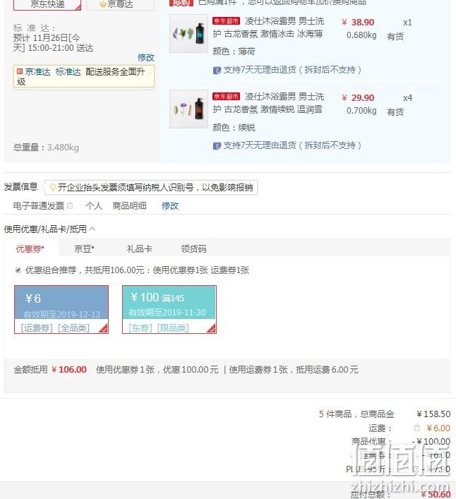Viewport: 456px width, 499px height.
Task: Click the info icon next to 运费
Action: point(417,428)
